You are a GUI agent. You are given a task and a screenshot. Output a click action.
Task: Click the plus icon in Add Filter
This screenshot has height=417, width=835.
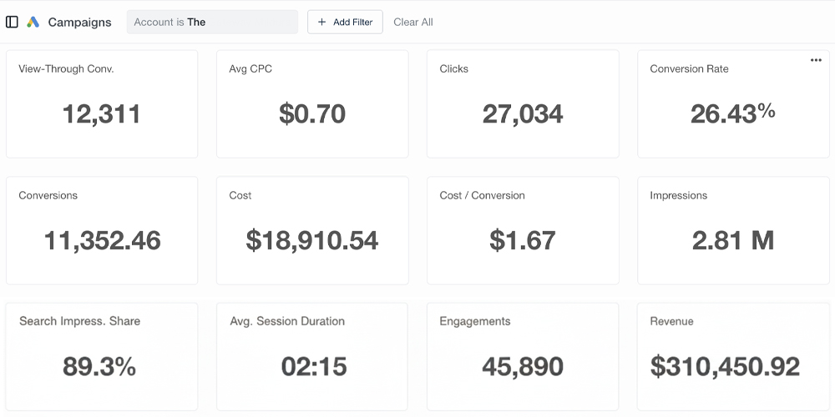[322, 23]
